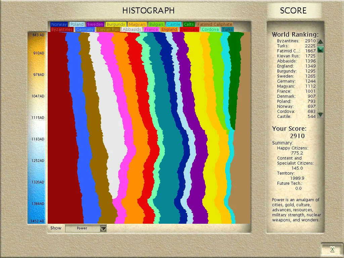This screenshot has height=258, width=344.
Task: Close the Histograph screen with X button
Action: [332, 249]
